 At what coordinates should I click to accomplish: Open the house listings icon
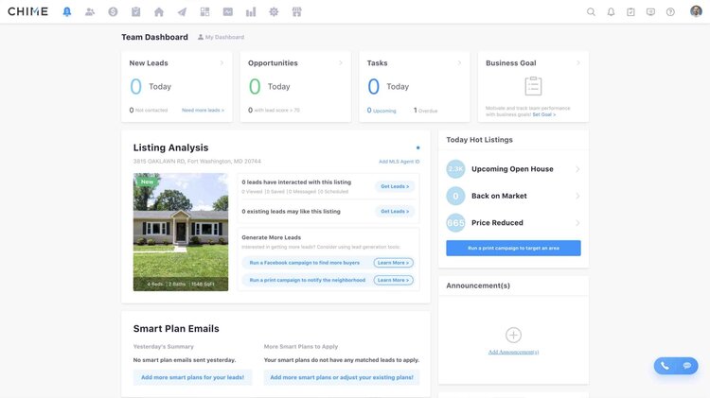point(159,11)
